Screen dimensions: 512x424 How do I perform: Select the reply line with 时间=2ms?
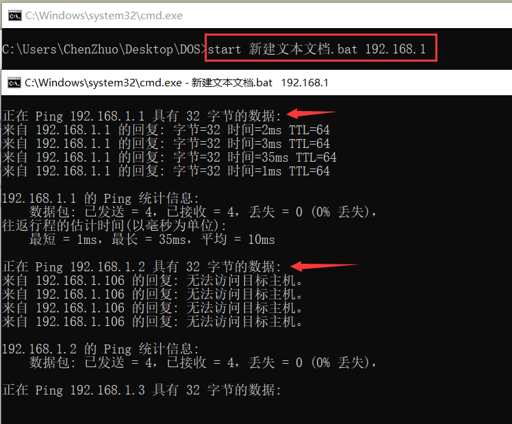click(166, 130)
